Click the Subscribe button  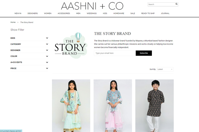144,53
